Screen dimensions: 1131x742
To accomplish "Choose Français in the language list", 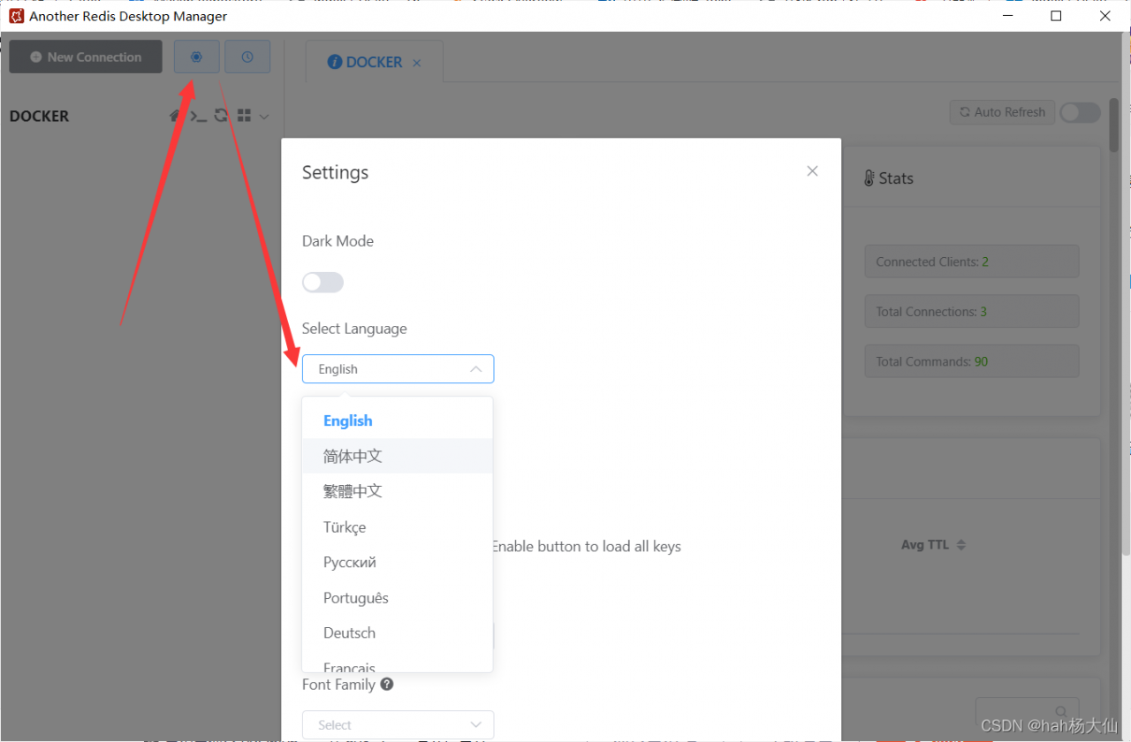I will point(398,664).
